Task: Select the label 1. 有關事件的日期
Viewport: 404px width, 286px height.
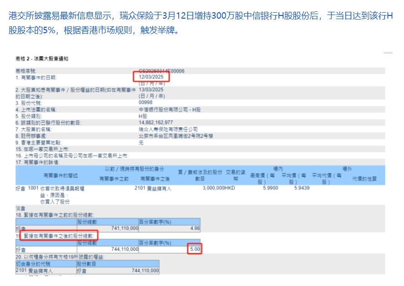Action: (x=36, y=77)
